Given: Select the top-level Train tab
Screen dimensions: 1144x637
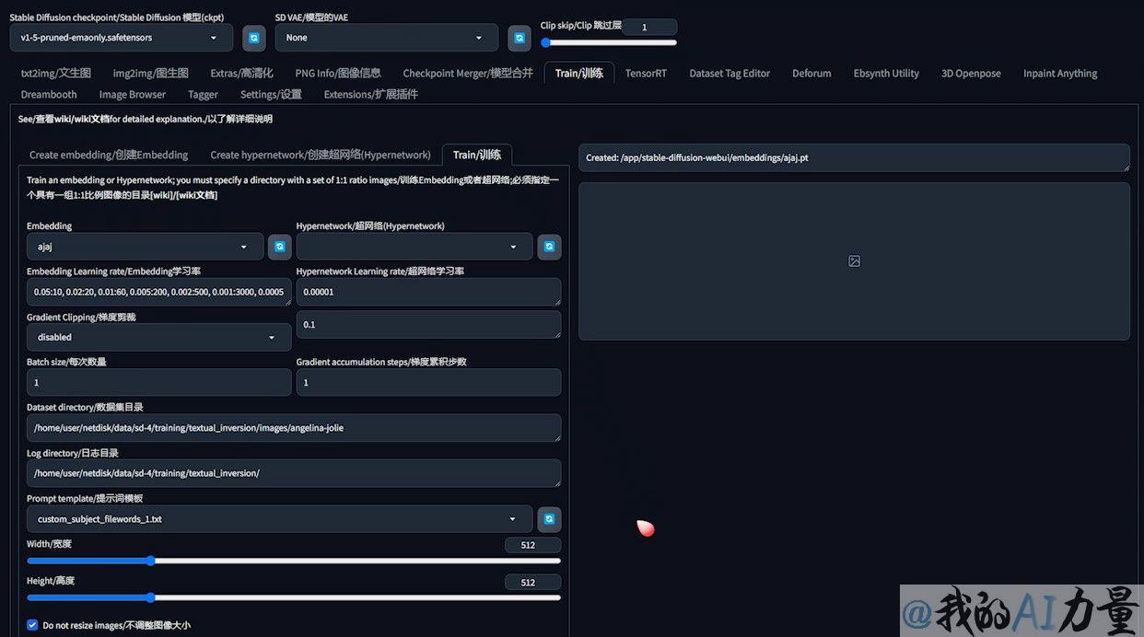Looking at the screenshot, I should (x=579, y=74).
